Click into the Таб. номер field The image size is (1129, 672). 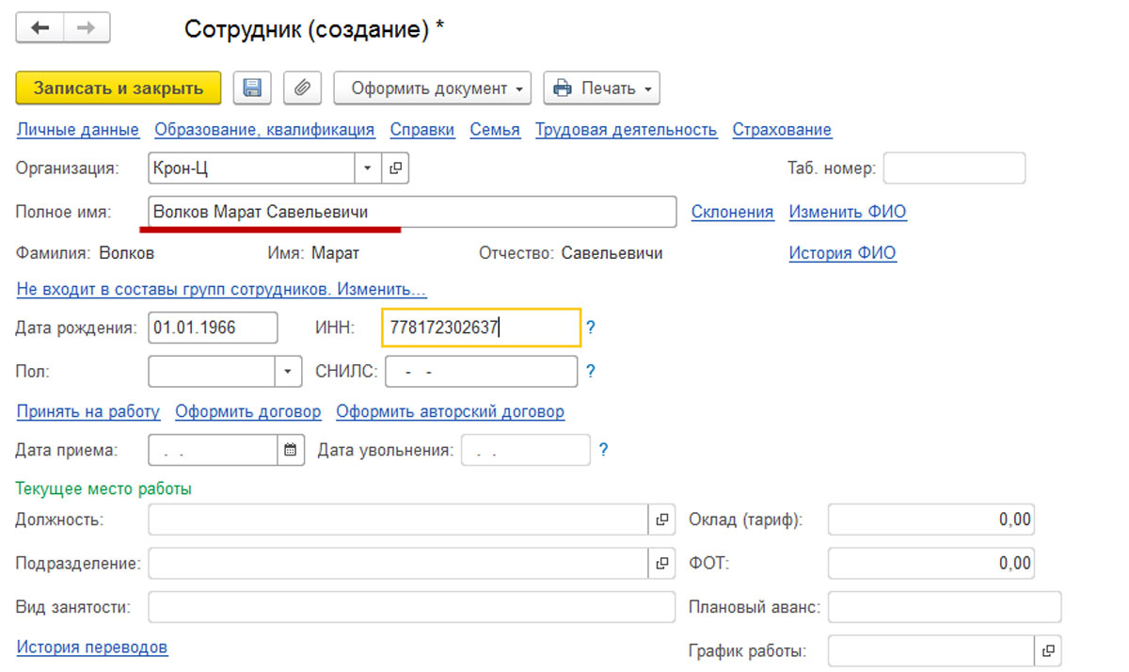pyautogui.click(x=954, y=168)
